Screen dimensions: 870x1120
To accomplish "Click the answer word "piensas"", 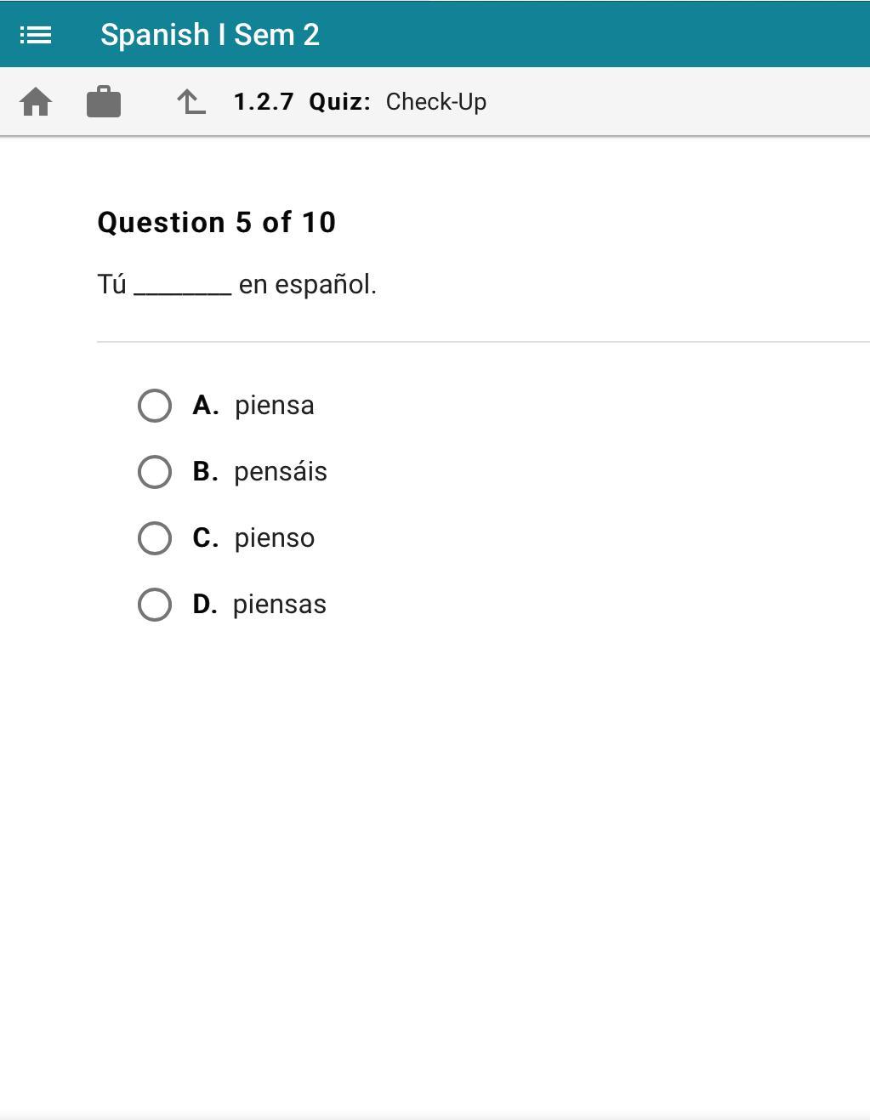I will [x=279, y=605].
